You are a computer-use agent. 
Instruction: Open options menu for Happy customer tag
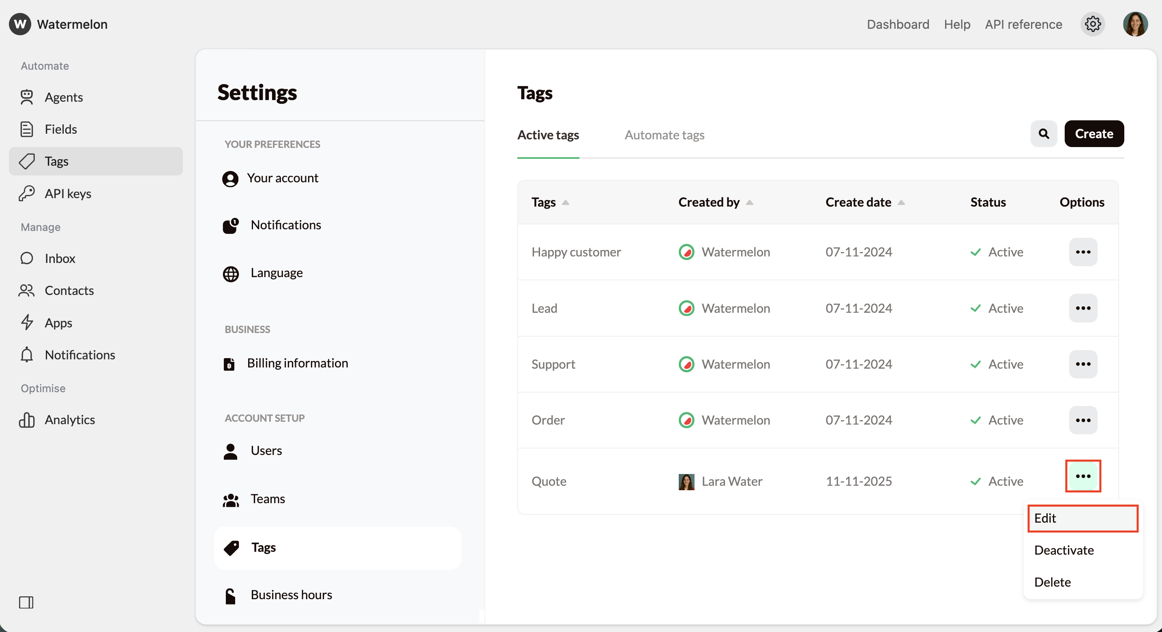click(x=1083, y=252)
